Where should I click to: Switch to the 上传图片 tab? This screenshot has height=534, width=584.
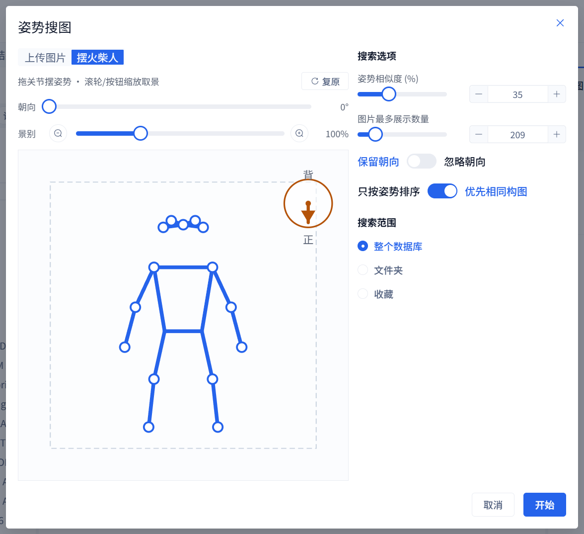coord(45,58)
